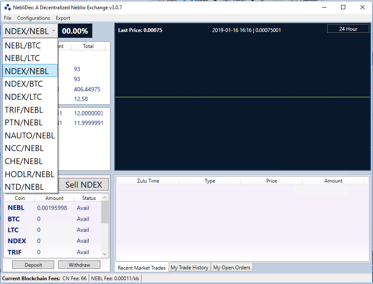Screen dimensions: 373x284
Task: Click the 00.00% price change indicator
Action: point(75,31)
